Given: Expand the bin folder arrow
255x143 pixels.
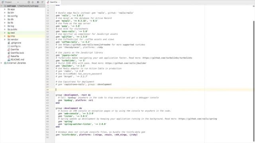Looking at the screenshot, I should [5, 13].
